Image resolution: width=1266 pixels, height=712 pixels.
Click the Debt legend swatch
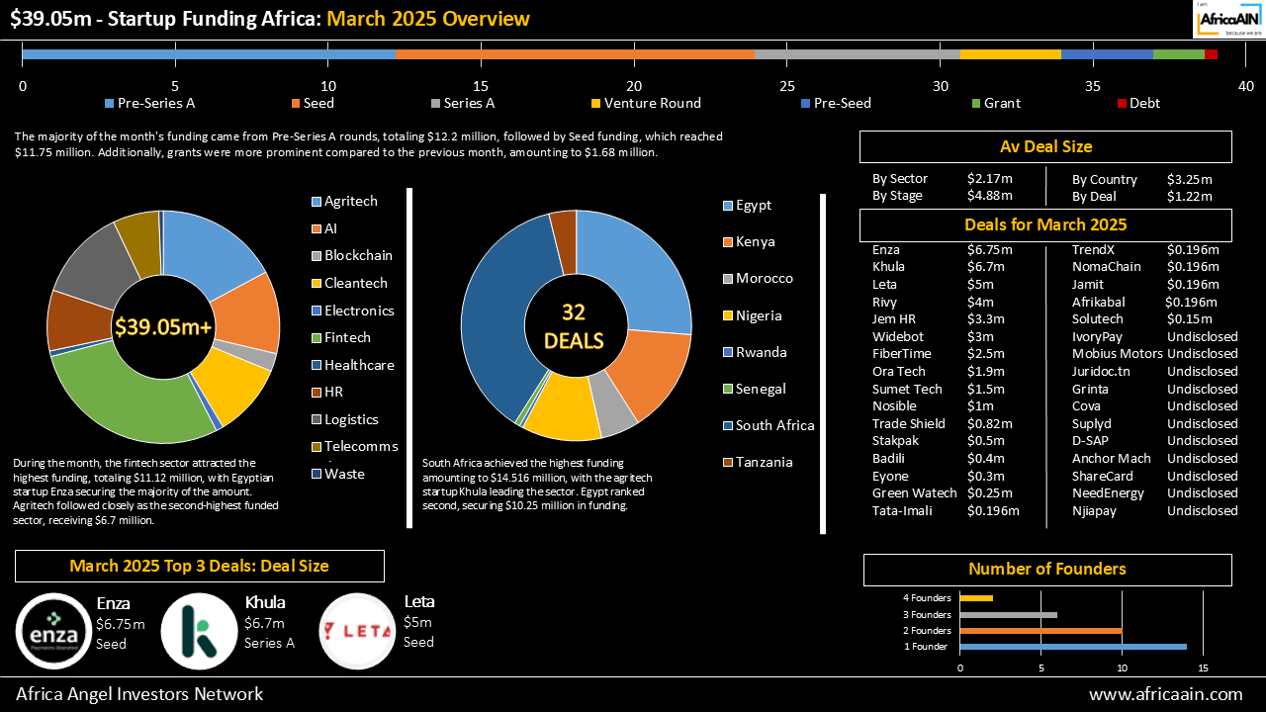pos(1122,103)
